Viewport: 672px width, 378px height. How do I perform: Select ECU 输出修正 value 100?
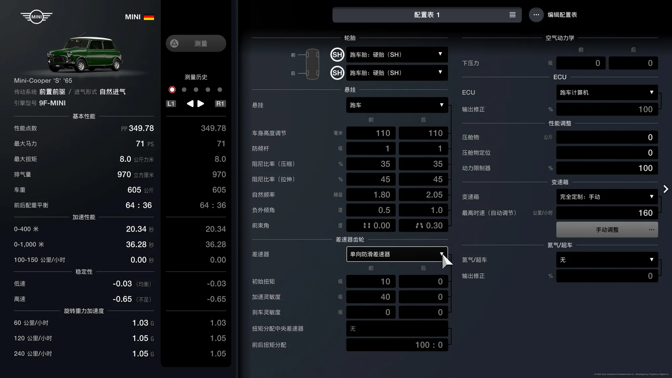tap(607, 110)
